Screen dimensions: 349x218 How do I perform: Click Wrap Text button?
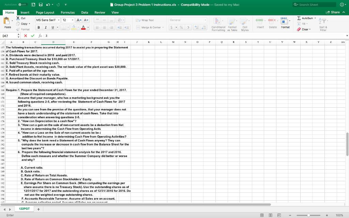pos(145,20)
